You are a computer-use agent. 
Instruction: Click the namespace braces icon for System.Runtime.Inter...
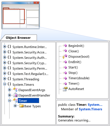9,47
